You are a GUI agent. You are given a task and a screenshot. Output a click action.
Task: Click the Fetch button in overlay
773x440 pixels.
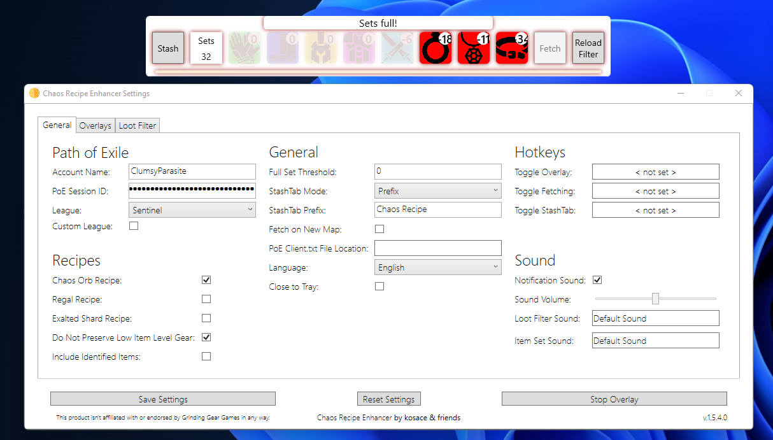click(550, 48)
